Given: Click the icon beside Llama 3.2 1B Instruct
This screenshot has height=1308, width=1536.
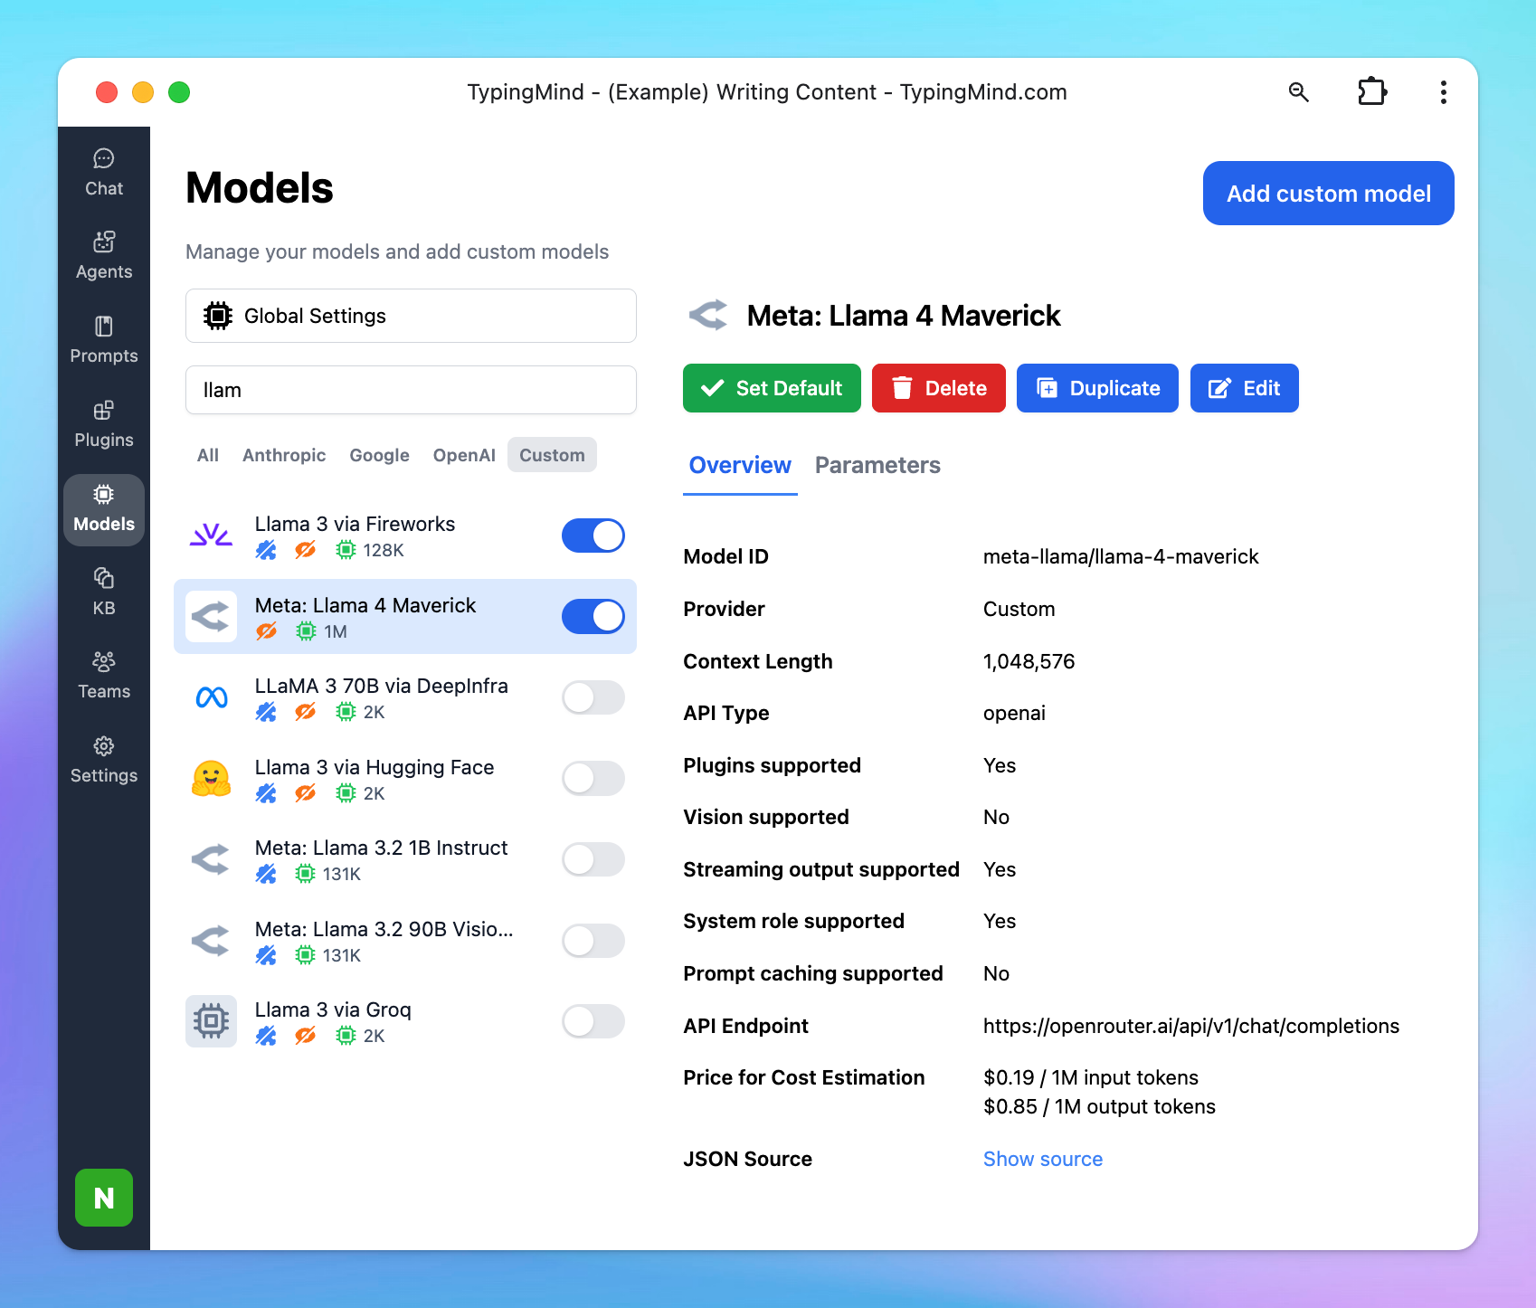Looking at the screenshot, I should pyautogui.click(x=211, y=859).
